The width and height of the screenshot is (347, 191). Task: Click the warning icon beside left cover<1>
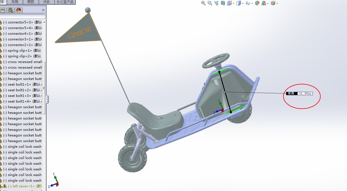pyautogui.click(x=4, y=186)
